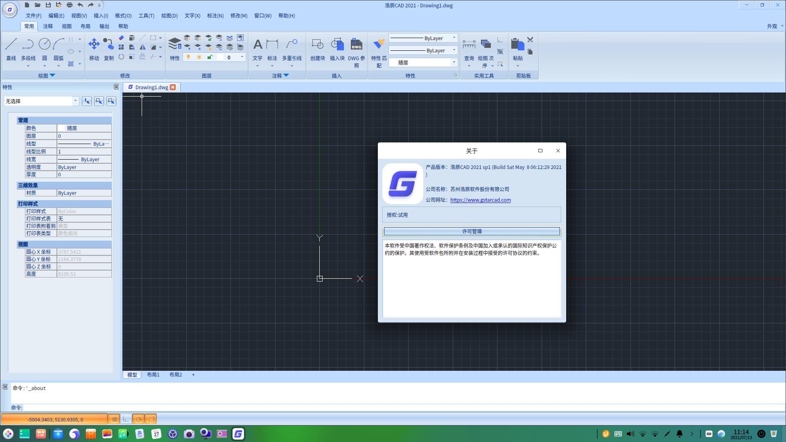Click the scissors cut icon
The image size is (786, 442).
[530, 40]
